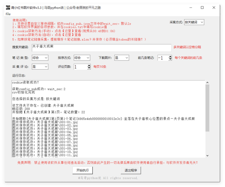Increase the 前几条笔记 spinner value
The image size is (225, 187).
(170, 56)
